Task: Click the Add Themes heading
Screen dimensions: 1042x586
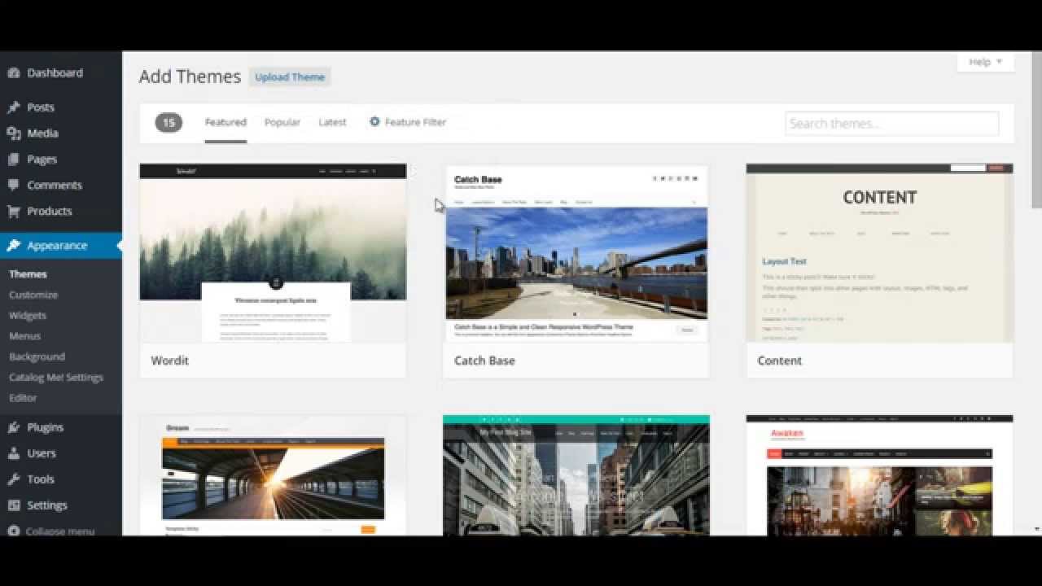Action: point(190,77)
